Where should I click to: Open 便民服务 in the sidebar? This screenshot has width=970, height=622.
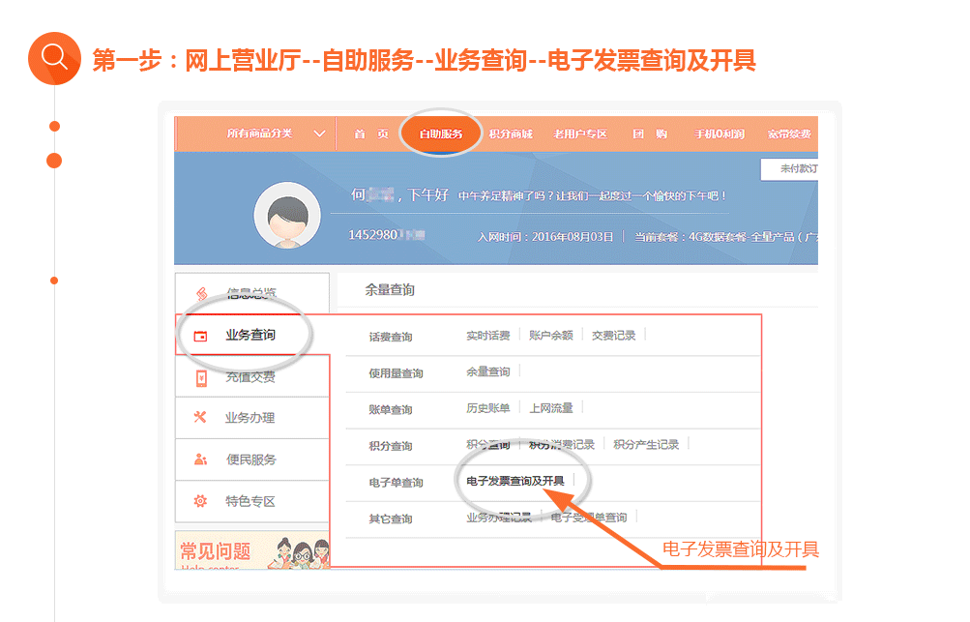click(251, 459)
